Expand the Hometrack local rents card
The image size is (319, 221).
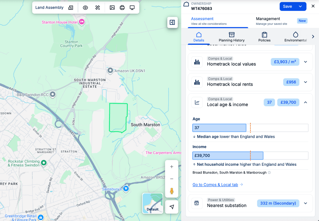click(305, 82)
